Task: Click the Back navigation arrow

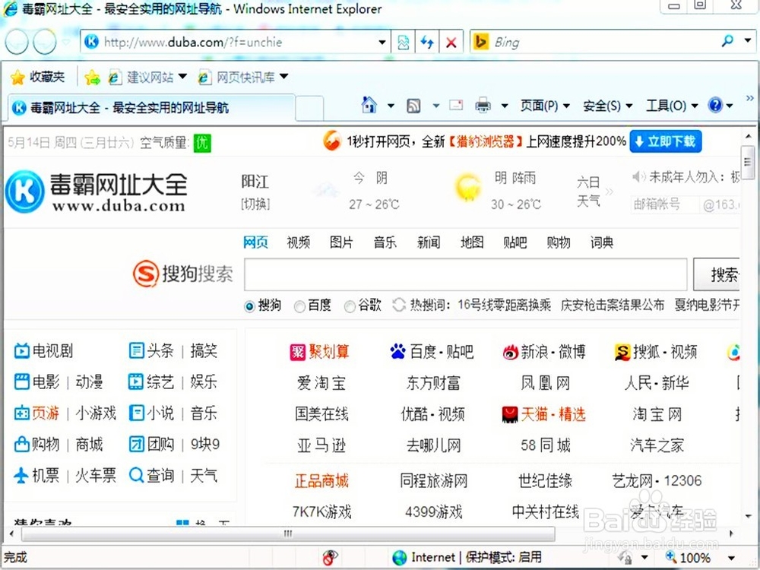Action: (17, 42)
